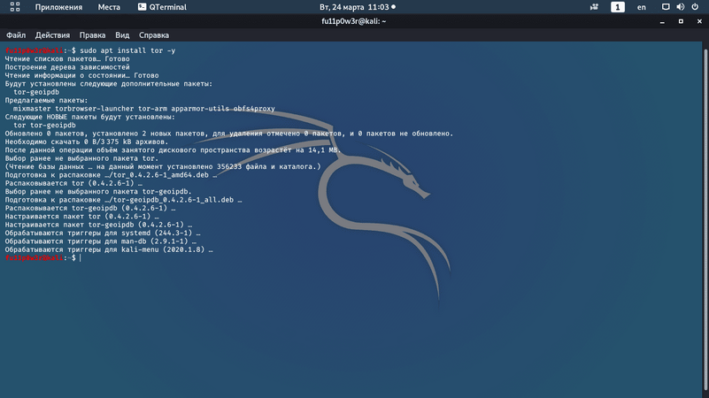Click the window title fu11p0w3r@kali
This screenshot has width=709, height=398.
(x=353, y=21)
